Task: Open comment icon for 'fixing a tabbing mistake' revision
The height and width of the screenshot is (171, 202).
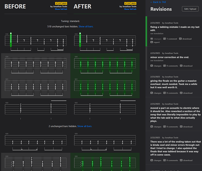Action: [x=165, y=39]
